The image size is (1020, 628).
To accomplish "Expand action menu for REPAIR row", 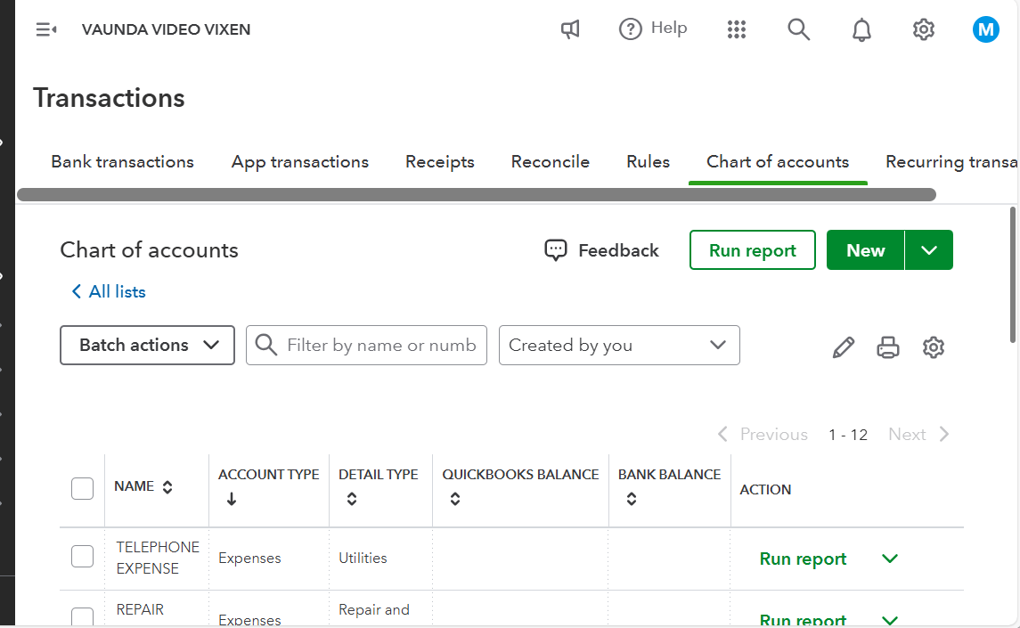I will coord(889,620).
